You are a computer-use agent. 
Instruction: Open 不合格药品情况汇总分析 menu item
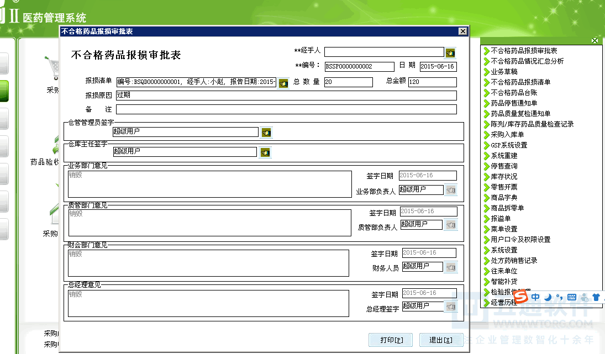[x=527, y=61]
